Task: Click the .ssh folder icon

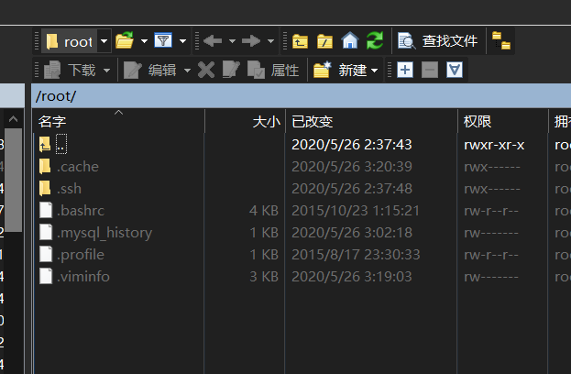Action: [x=45, y=188]
